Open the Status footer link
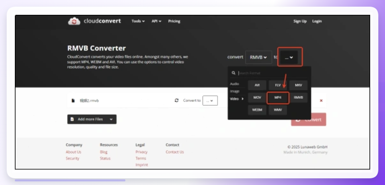The height and width of the screenshot is (185, 385). click(105, 158)
